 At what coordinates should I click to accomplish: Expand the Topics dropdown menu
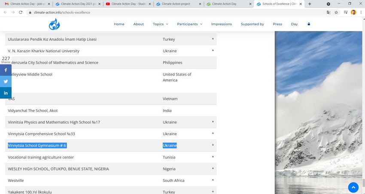click(160, 24)
